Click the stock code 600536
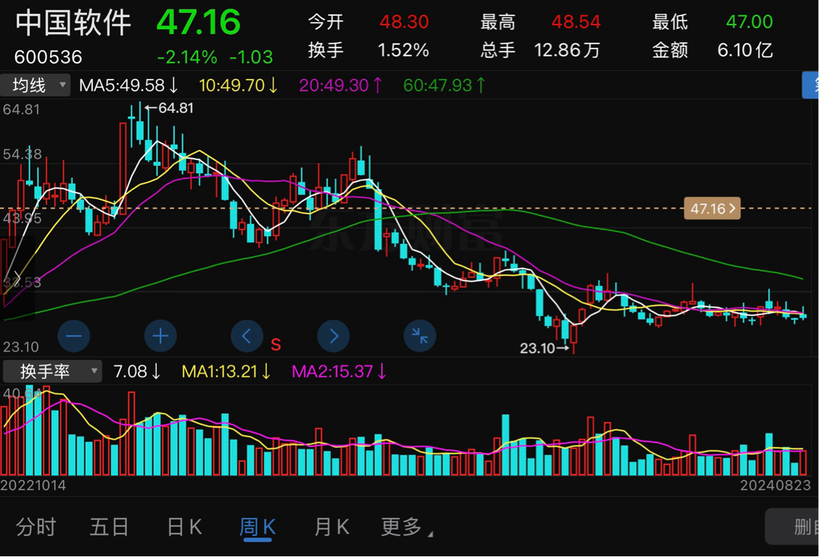The image size is (819, 557). (x=48, y=56)
